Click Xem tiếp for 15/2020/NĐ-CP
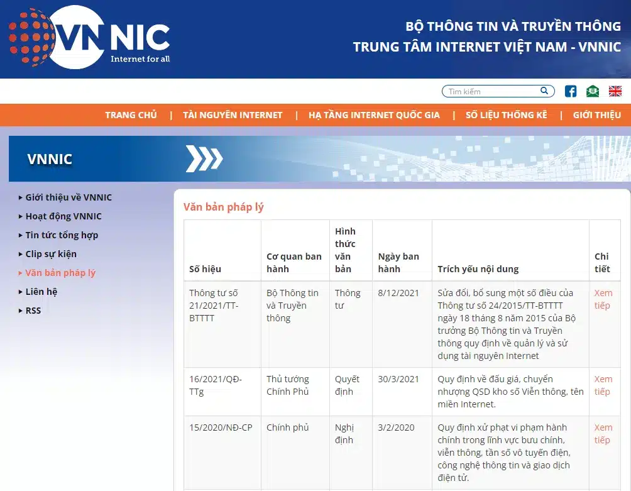Screen dimensions: 631x491 pos(603,433)
